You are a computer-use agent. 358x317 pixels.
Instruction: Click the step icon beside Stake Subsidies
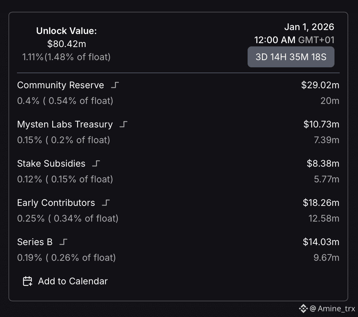tap(96, 164)
